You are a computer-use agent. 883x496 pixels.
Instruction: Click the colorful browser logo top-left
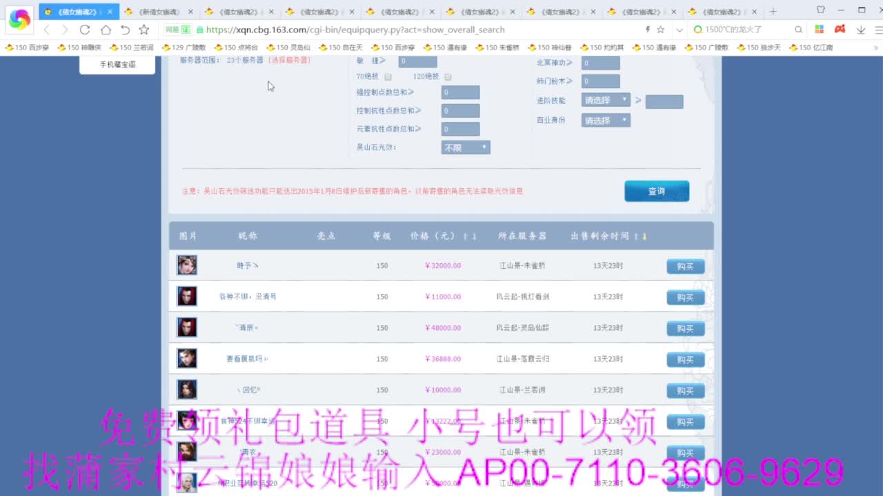(18, 19)
